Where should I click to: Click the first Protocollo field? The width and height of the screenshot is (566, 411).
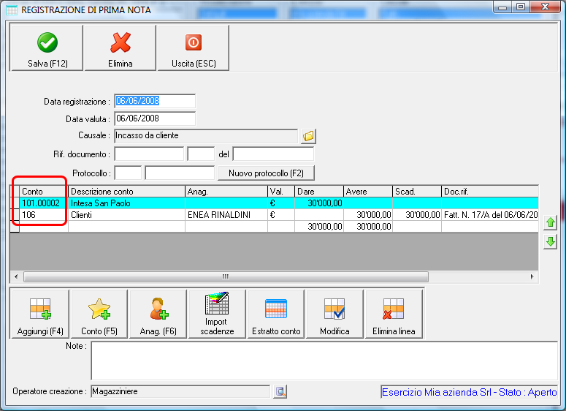(128, 173)
